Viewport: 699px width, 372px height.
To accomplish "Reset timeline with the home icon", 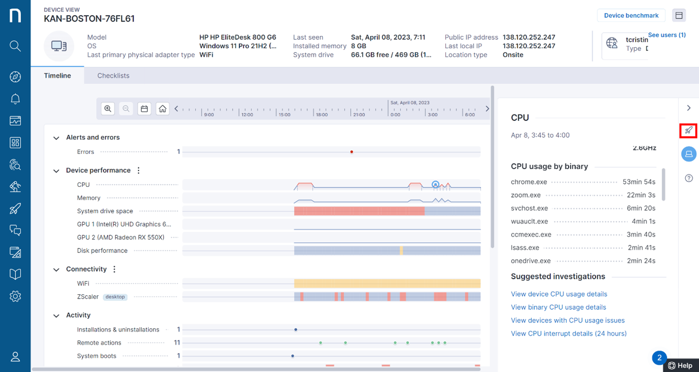I will tap(163, 109).
